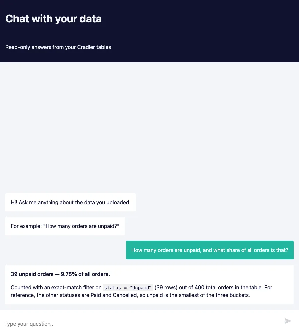299x332 pixels.
Task: Click the bold "39 unpaid orders" summary line
Action: pos(60,274)
